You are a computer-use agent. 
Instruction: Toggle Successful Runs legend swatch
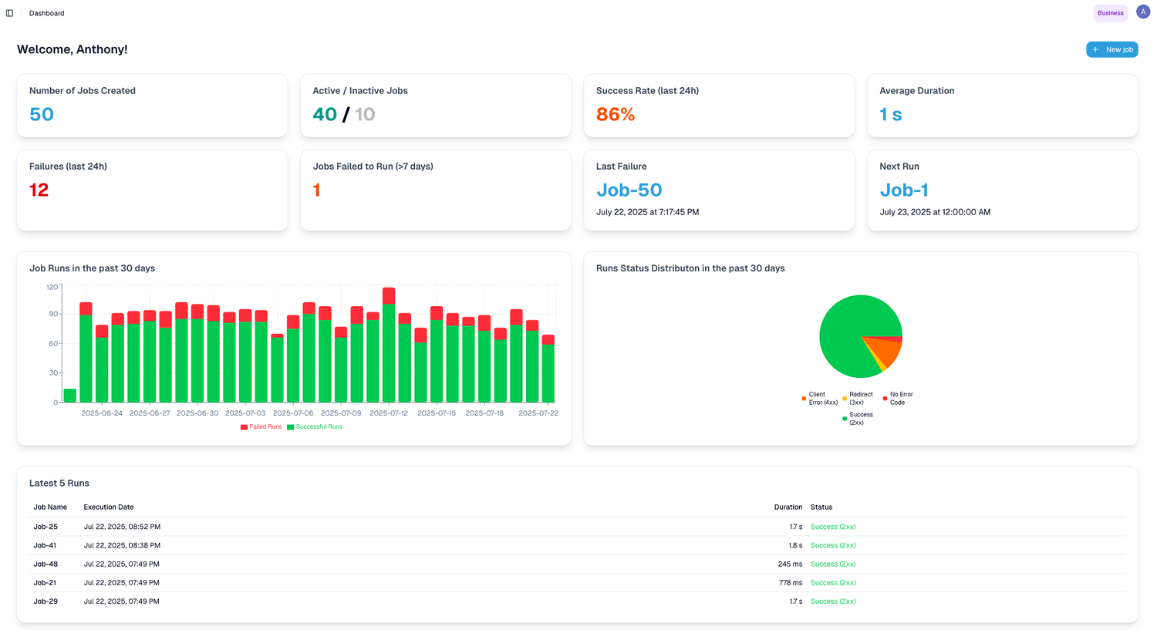[x=290, y=427]
